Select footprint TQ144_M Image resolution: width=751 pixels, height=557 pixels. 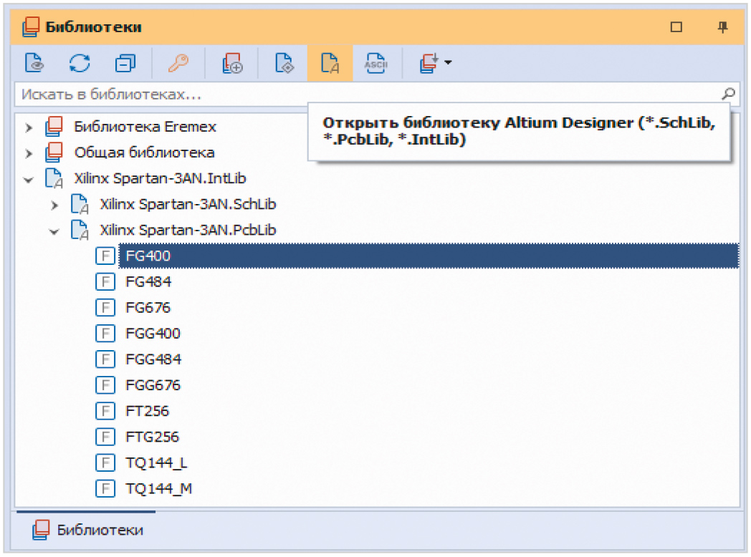click(158, 488)
